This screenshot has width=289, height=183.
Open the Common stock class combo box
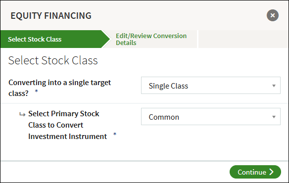pyautogui.click(x=211, y=117)
